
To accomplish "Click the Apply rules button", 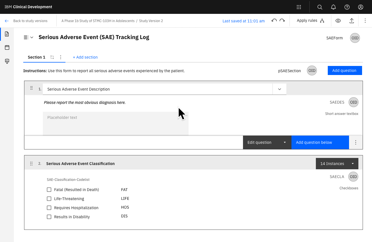I will 310,21.
